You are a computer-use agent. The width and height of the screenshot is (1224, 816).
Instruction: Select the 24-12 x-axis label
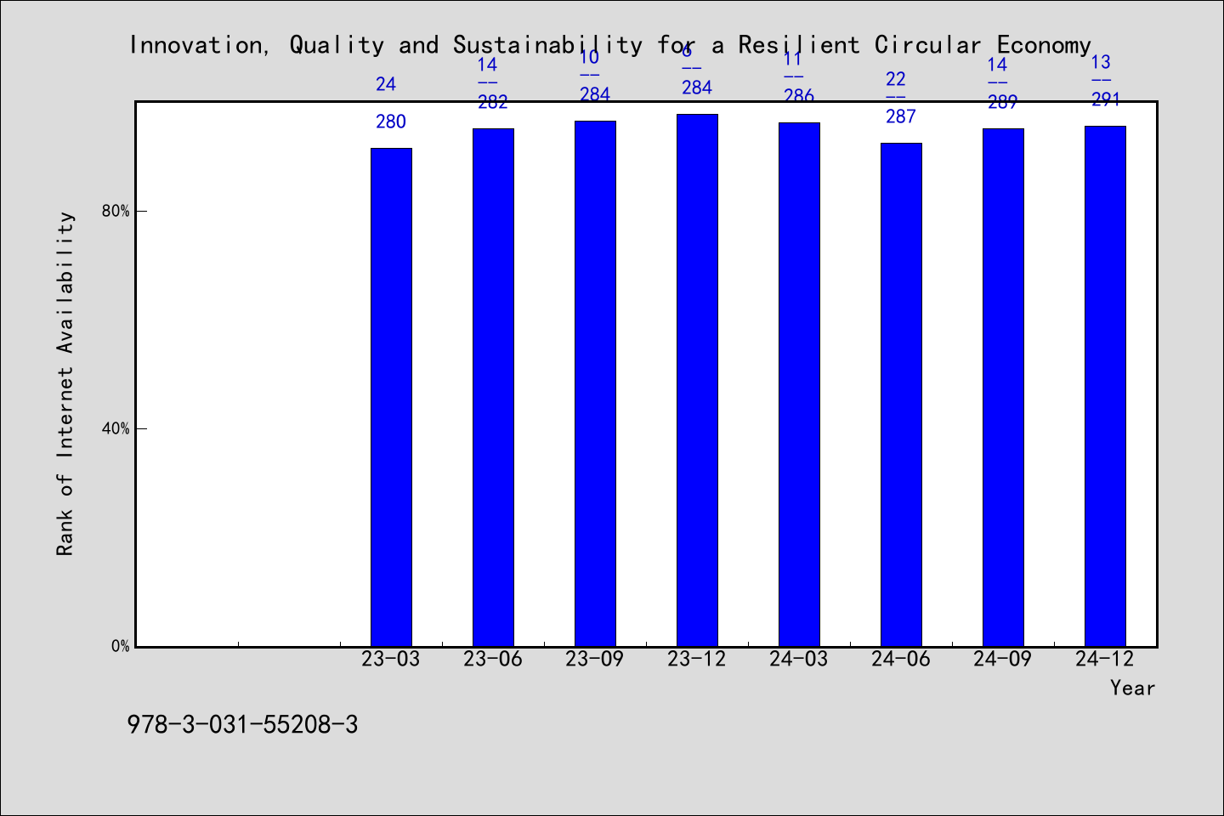click(x=1105, y=659)
